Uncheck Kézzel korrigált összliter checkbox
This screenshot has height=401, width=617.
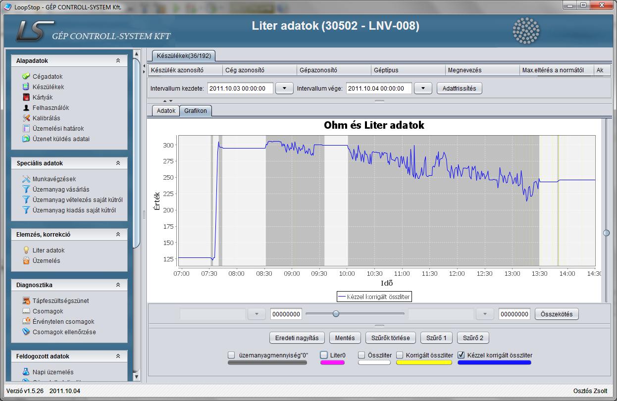click(x=462, y=355)
